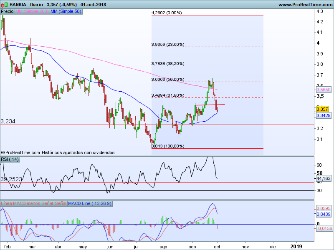The width and height of the screenshot is (334, 250).
Task: Click the blue 3,3429 moving average price tag
Action: [x=324, y=115]
